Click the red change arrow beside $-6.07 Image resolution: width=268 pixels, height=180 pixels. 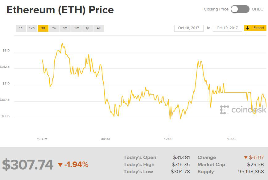click(x=245, y=158)
